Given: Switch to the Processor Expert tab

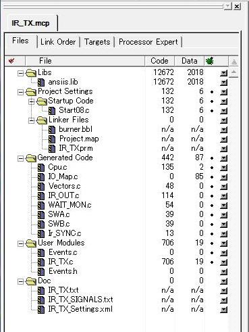Looking at the screenshot, I should point(148,42).
